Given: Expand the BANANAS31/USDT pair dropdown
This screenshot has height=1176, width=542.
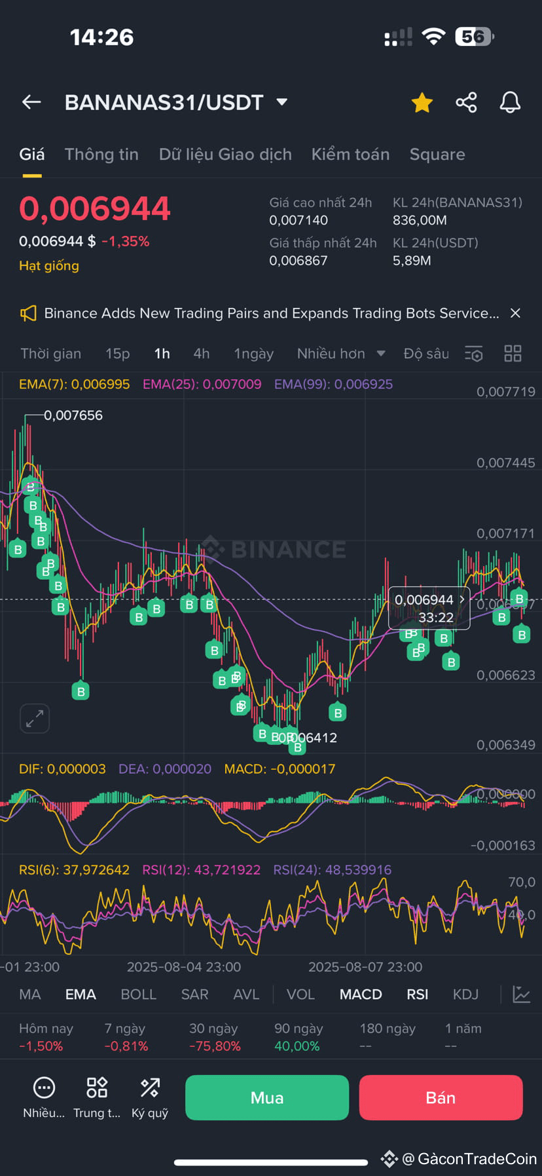Looking at the screenshot, I should coord(282,102).
